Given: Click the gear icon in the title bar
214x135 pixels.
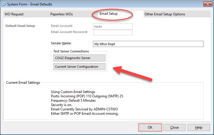Looking at the screenshot, I should point(3,4).
